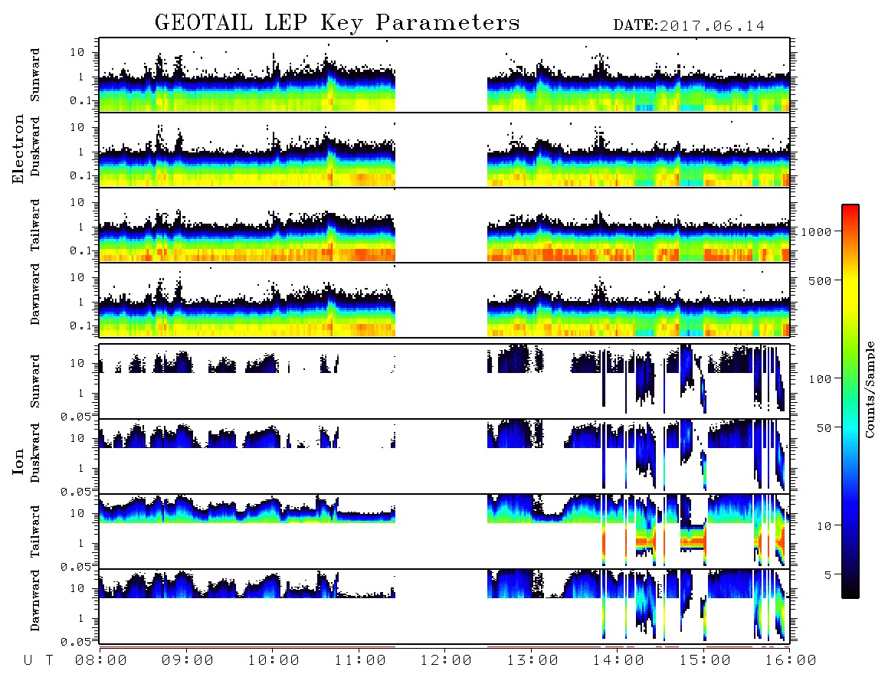Viewport: 875px width, 674px height.
Task: Click the 1000 colorbar tick label
Action: [x=816, y=231]
